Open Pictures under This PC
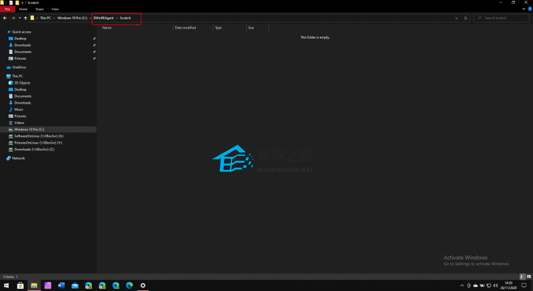The width and height of the screenshot is (533, 291). coord(20,116)
